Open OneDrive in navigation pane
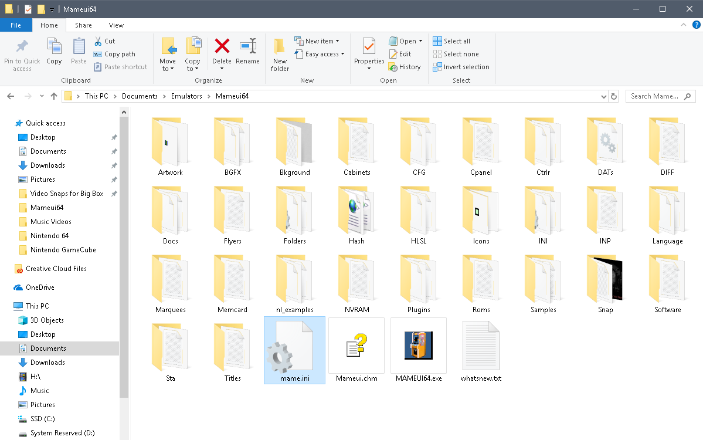This screenshot has width=703, height=440. (40, 287)
